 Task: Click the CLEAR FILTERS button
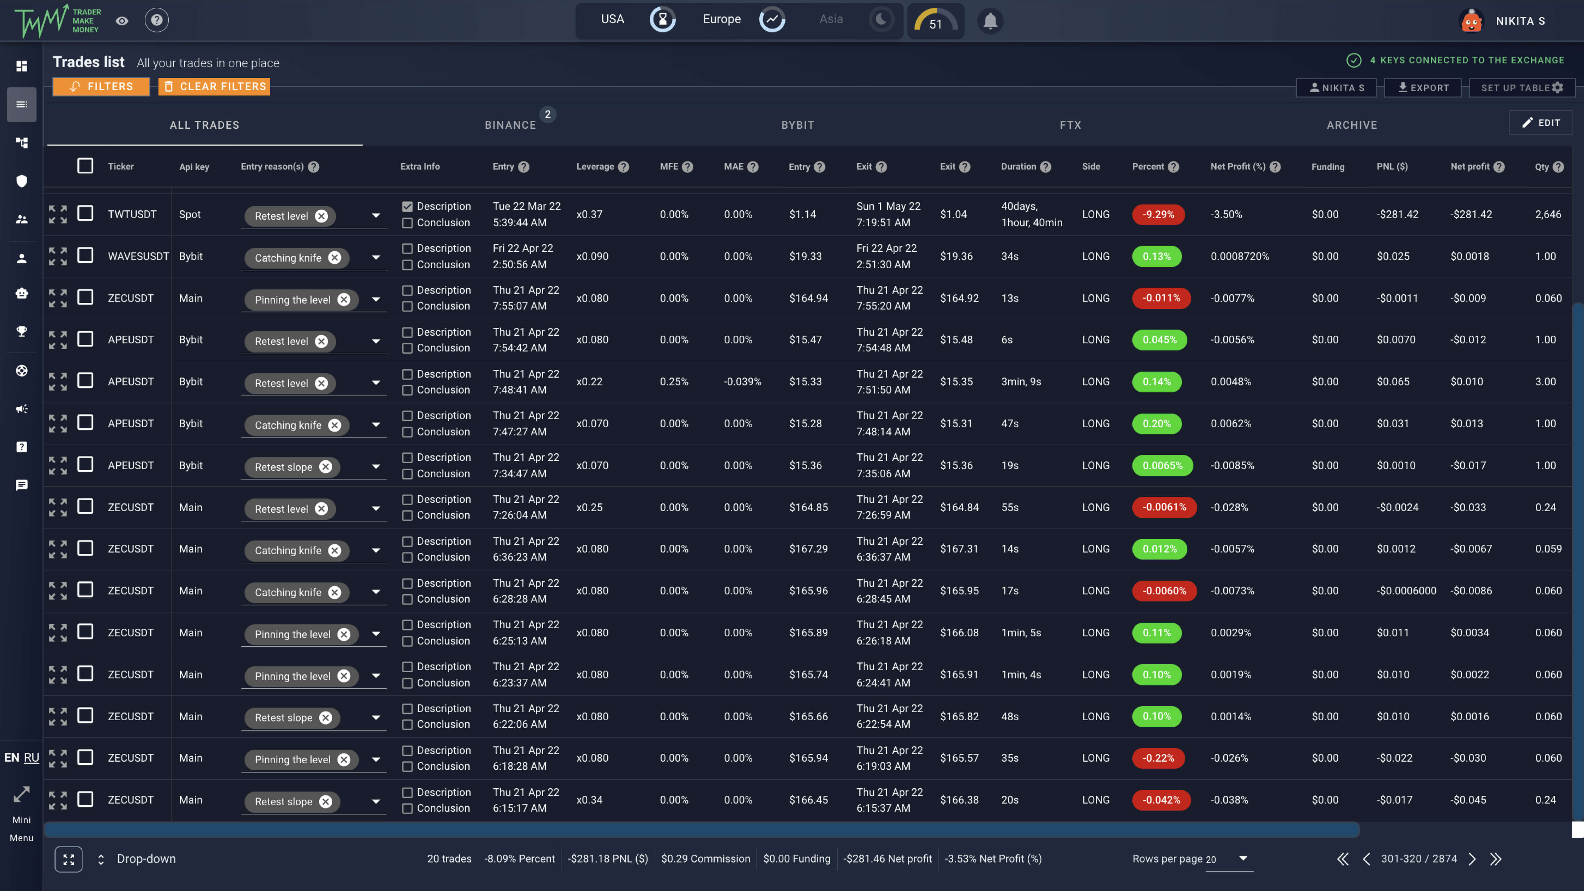pyautogui.click(x=215, y=87)
